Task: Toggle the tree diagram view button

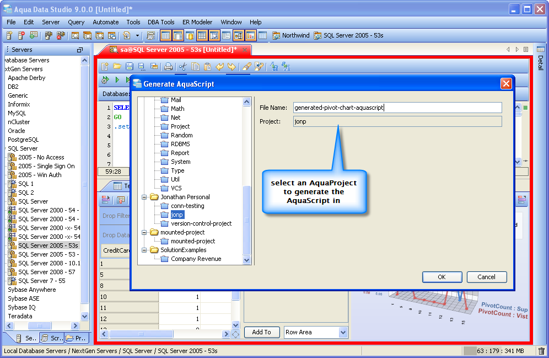Action: (239, 35)
